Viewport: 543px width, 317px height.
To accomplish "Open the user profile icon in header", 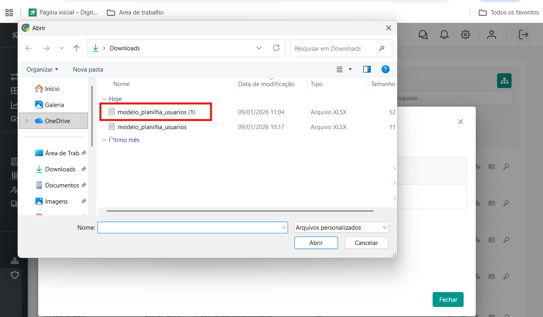I will (491, 35).
